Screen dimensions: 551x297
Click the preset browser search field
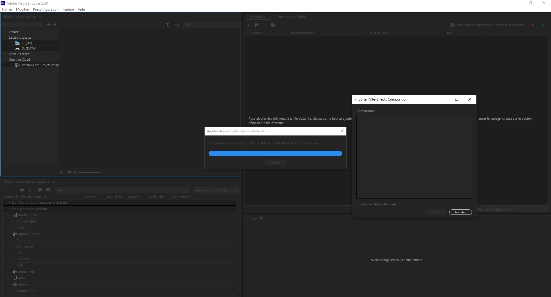click(123, 190)
